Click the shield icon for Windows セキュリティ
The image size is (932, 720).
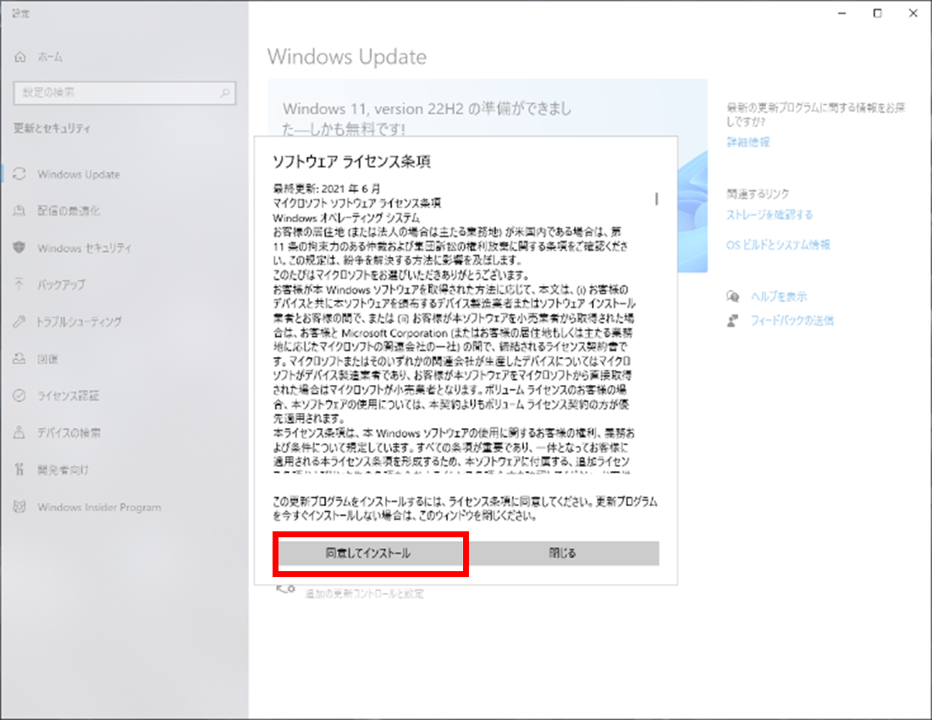pos(19,247)
